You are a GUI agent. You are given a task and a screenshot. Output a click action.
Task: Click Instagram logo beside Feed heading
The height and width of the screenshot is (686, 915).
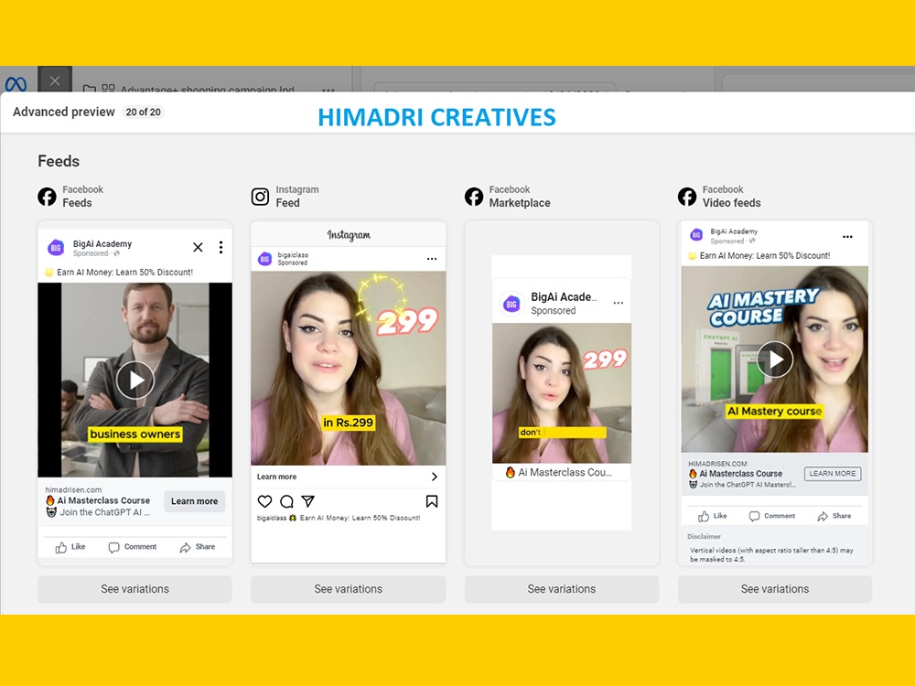tap(260, 197)
